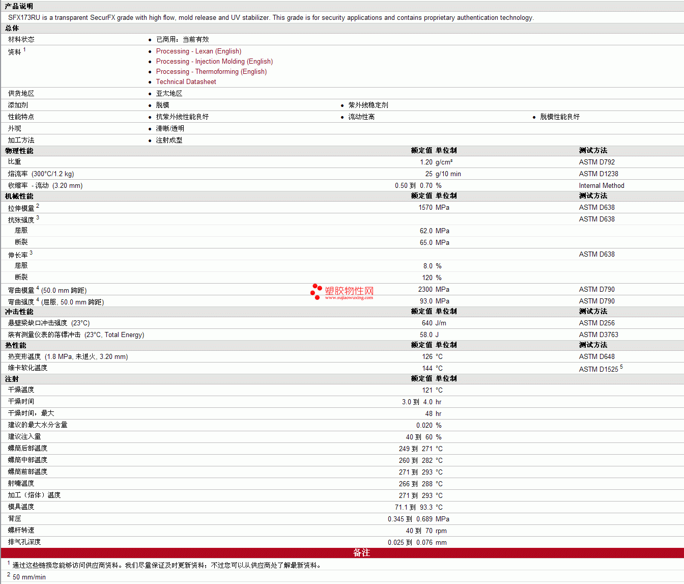Click the 热性能 section header
The height and width of the screenshot is (584, 684).
16,346
